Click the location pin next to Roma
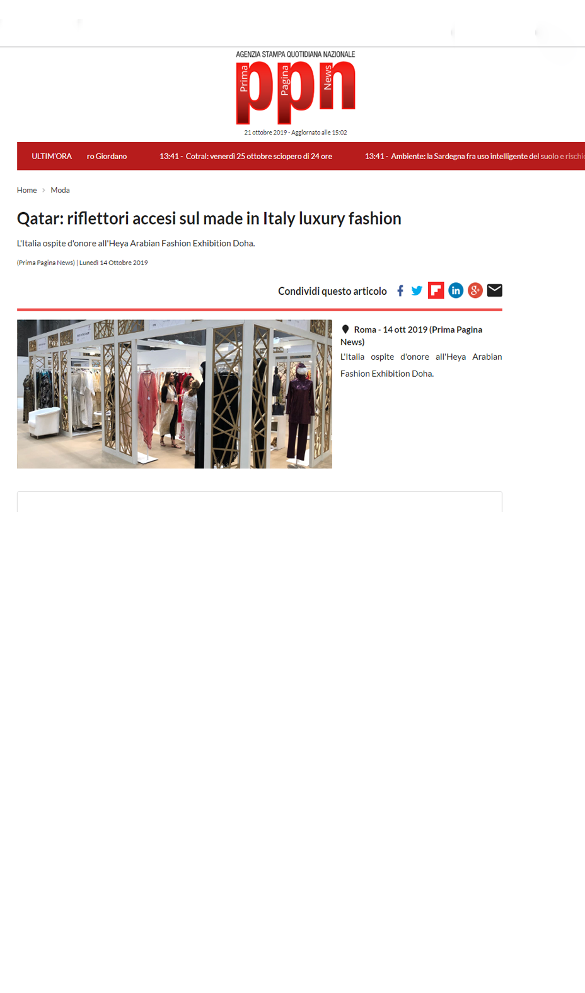585x993 pixels. 345,330
